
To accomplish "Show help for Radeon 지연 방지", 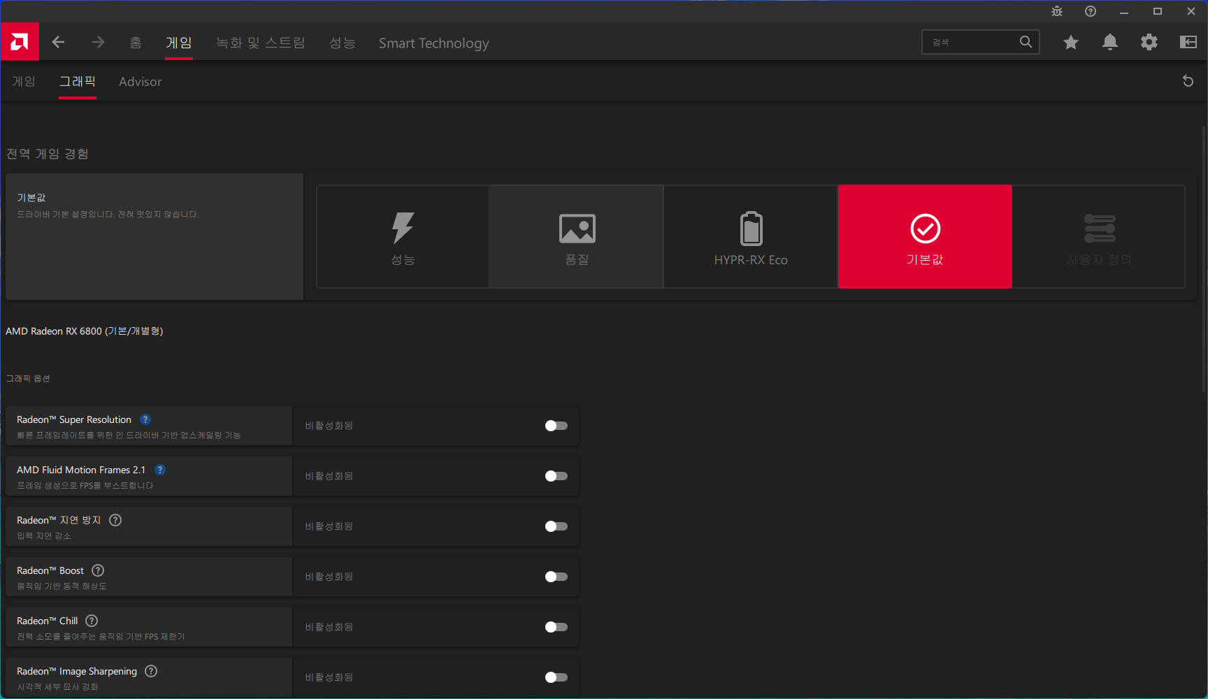I will coord(116,520).
